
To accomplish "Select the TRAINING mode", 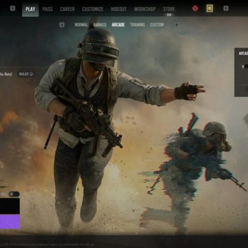I will tap(137, 25).
